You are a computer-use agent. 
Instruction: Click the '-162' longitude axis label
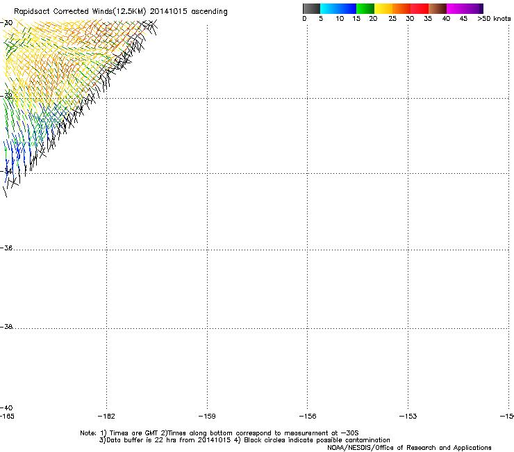click(106, 417)
